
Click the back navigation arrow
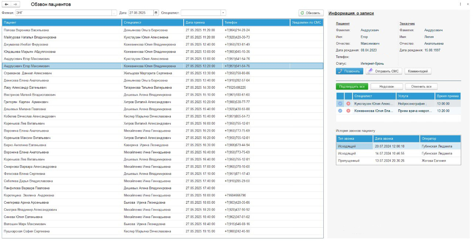coord(7,4)
